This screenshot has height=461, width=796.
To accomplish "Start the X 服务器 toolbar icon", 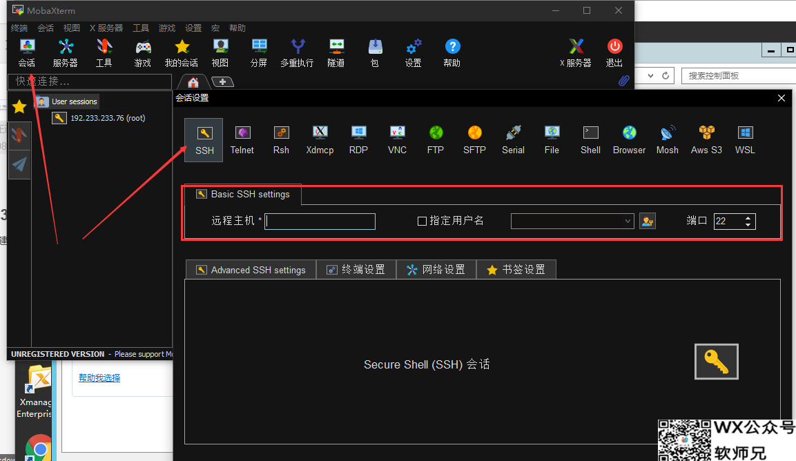I will pos(576,53).
